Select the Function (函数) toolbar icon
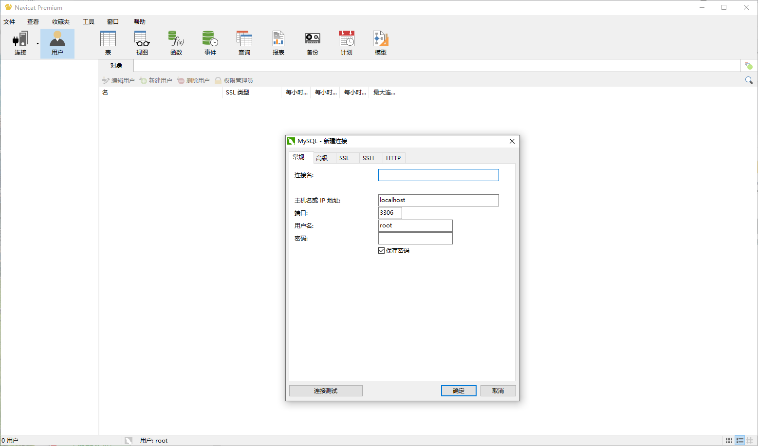The height and width of the screenshot is (446, 758). (176, 43)
